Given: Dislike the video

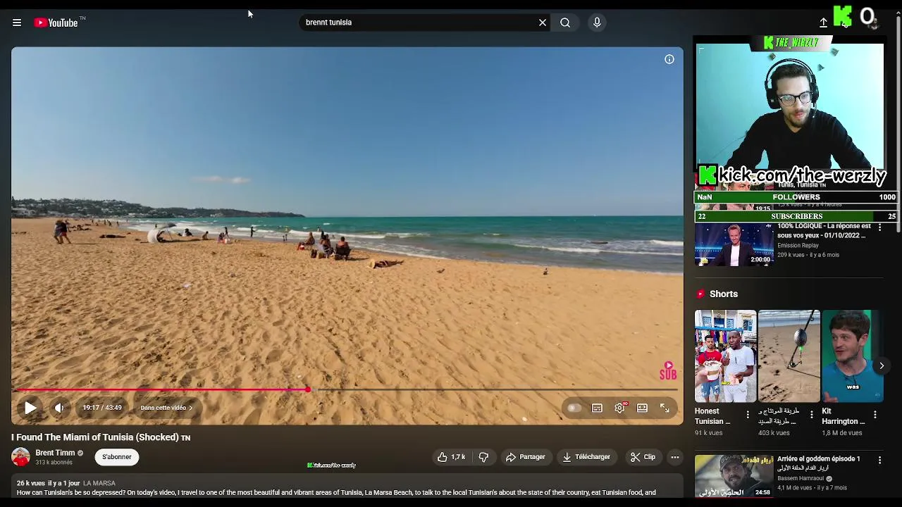Looking at the screenshot, I should (483, 457).
